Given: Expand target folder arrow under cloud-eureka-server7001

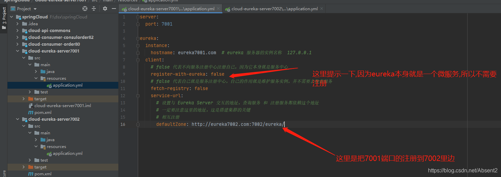Looking at the screenshot, I should [24, 99].
